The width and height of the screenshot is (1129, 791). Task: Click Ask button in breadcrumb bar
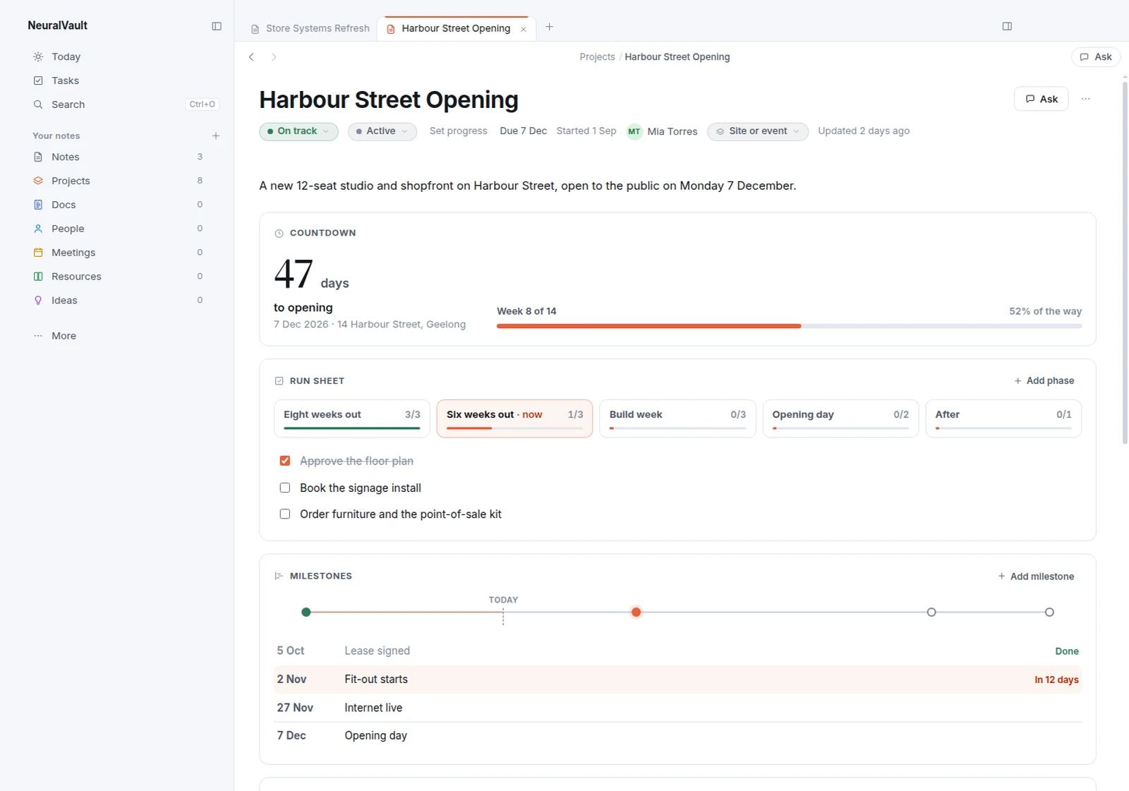pos(1096,57)
